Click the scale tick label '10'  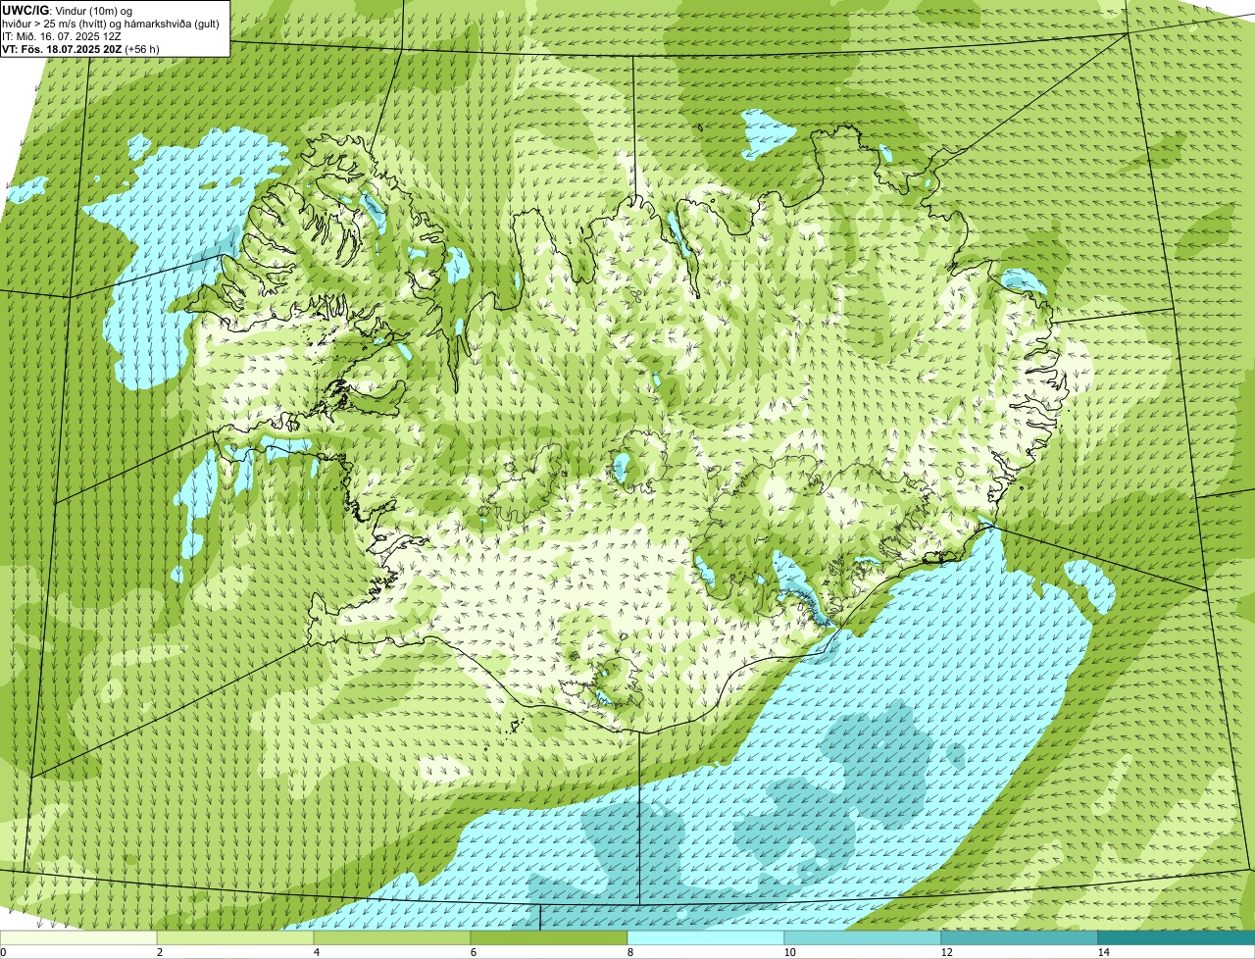point(789,952)
